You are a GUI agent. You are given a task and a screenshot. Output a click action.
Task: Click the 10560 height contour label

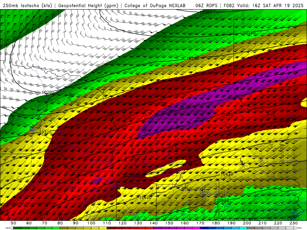138,176
